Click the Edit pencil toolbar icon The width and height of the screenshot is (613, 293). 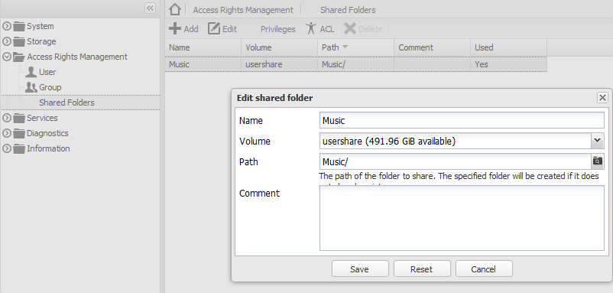[x=214, y=28]
